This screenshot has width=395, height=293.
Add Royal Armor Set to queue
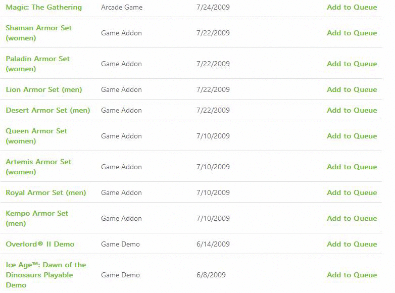pyautogui.click(x=352, y=193)
